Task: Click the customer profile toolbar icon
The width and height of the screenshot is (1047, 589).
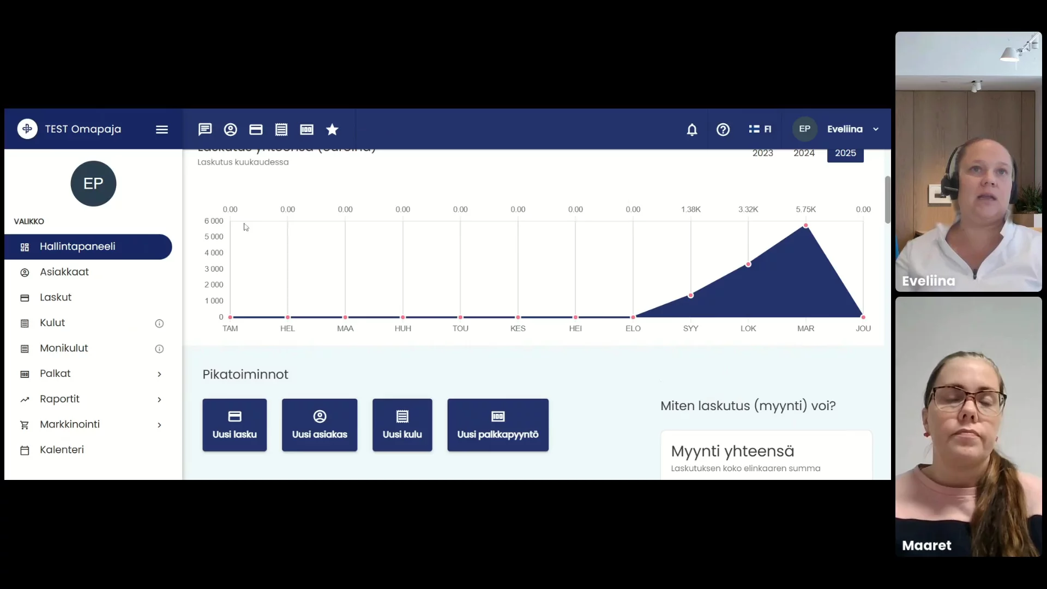Action: [230, 129]
